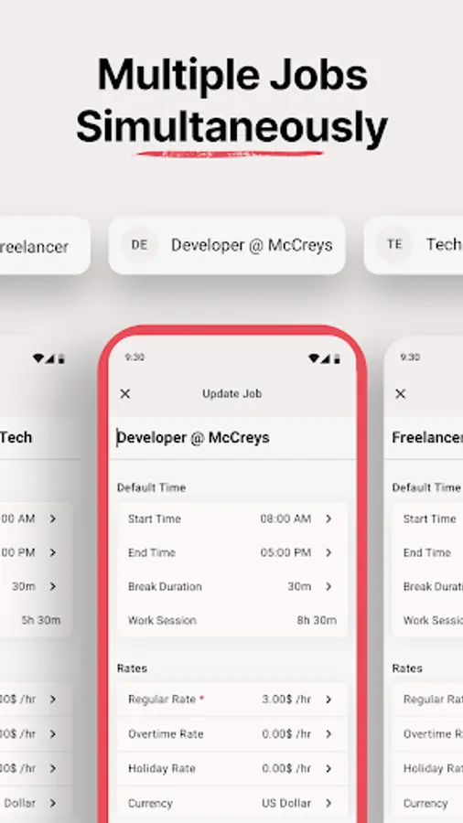
Task: Open the Dollar currency chevron in left phone
Action: (52, 803)
